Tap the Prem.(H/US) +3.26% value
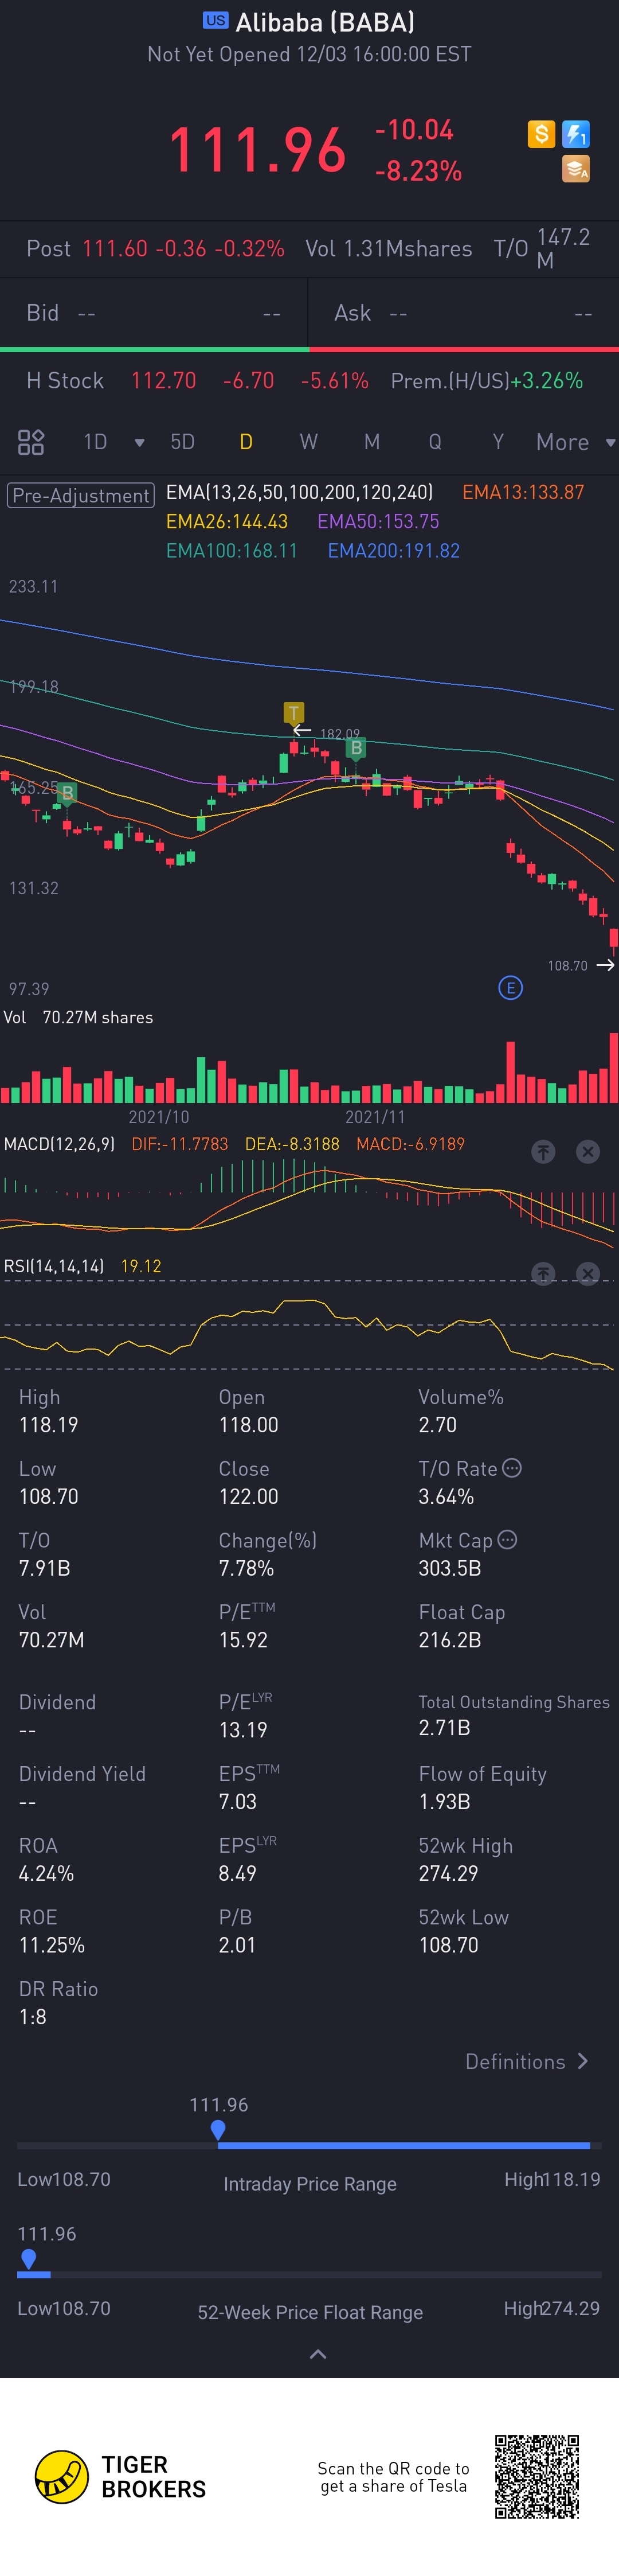Screen dimensions: 619x2576 (x=487, y=380)
